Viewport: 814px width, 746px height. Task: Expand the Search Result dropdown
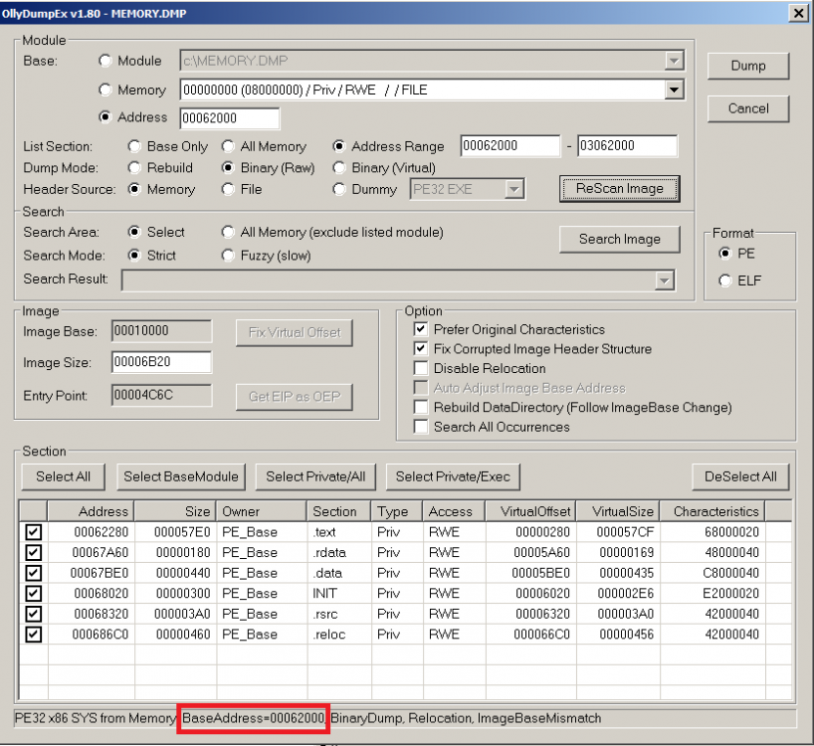pyautogui.click(x=664, y=281)
